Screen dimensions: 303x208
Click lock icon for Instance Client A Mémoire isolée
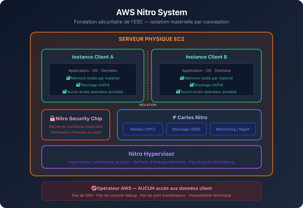point(68,78)
